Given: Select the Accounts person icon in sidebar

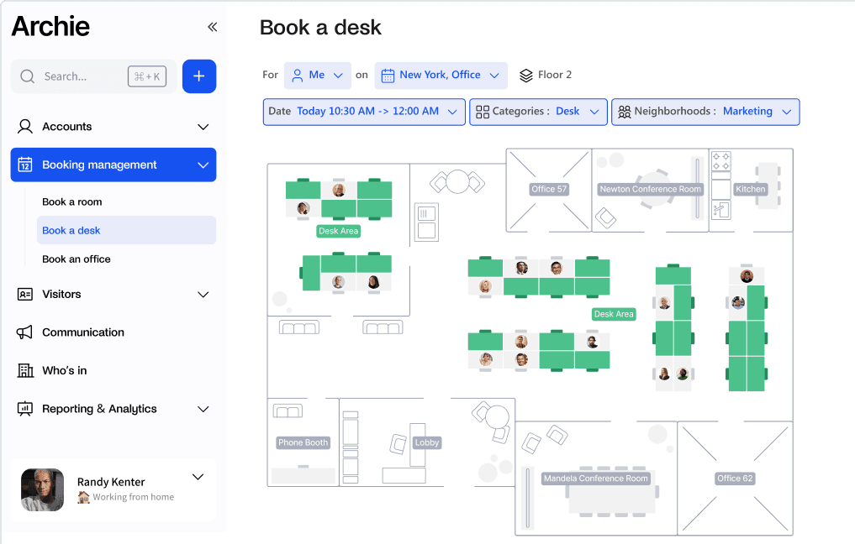Looking at the screenshot, I should (26, 126).
